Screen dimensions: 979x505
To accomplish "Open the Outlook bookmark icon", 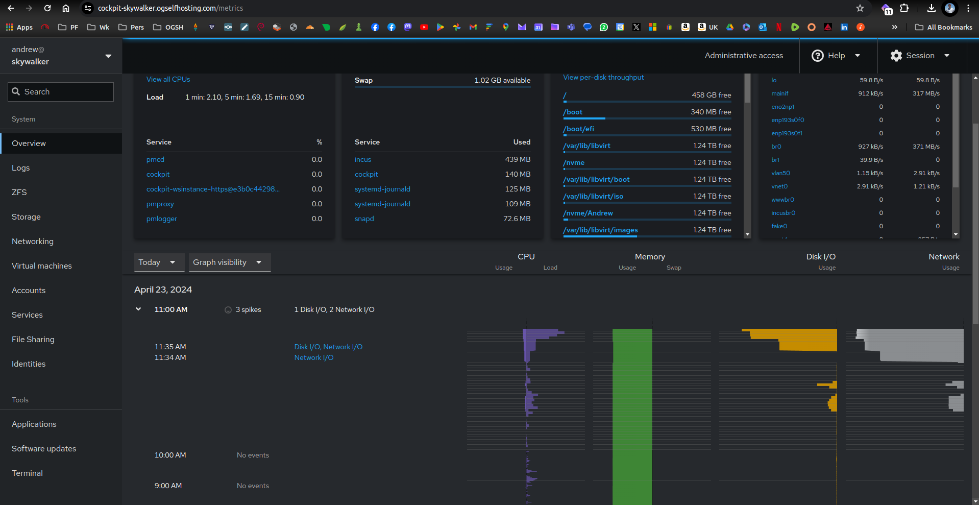I will click(x=763, y=27).
